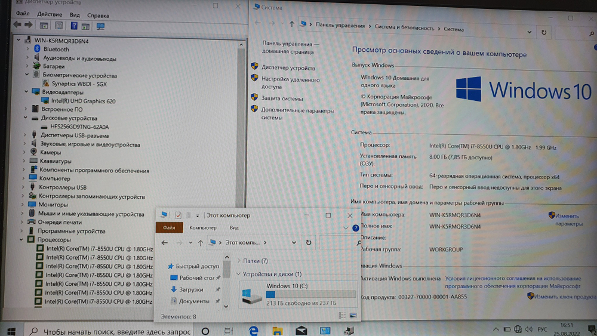Collapse the WIN-K5RMQR3D6N4 root node
This screenshot has width=597, height=336.
pyautogui.click(x=19, y=39)
